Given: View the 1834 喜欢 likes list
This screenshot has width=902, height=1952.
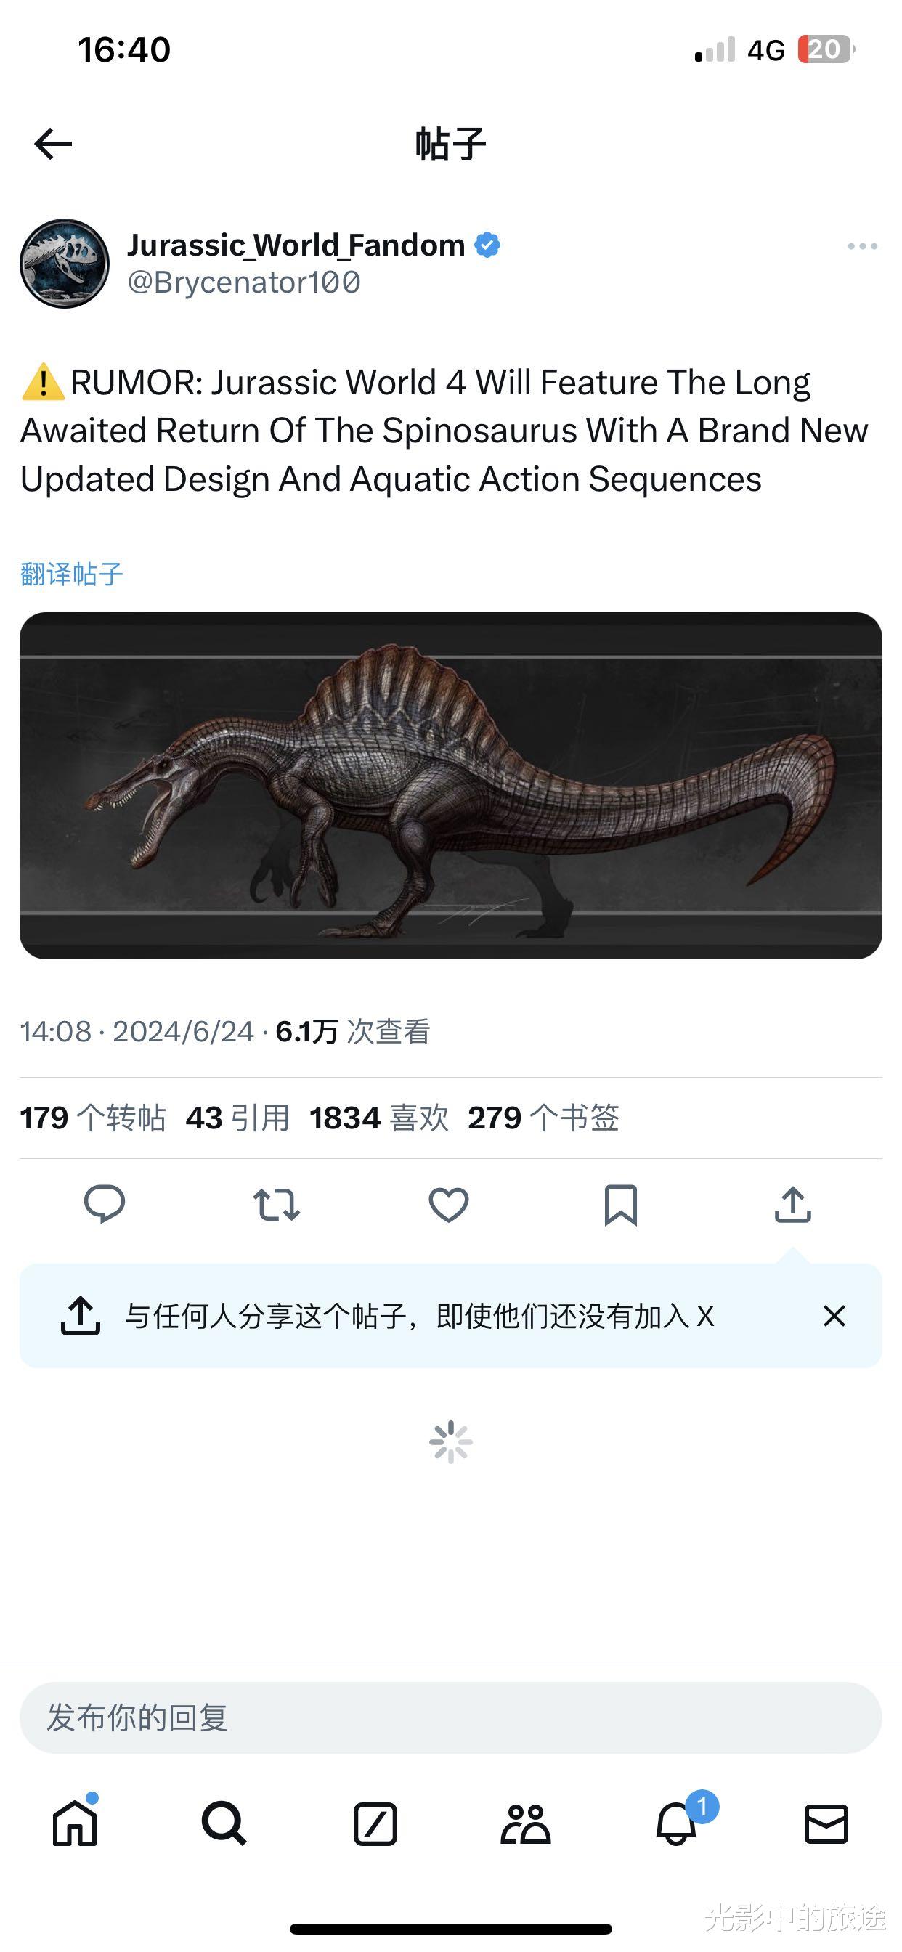Looking at the screenshot, I should (x=379, y=1118).
